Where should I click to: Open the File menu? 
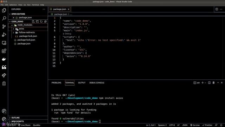pyautogui.click(x=2, y=5)
